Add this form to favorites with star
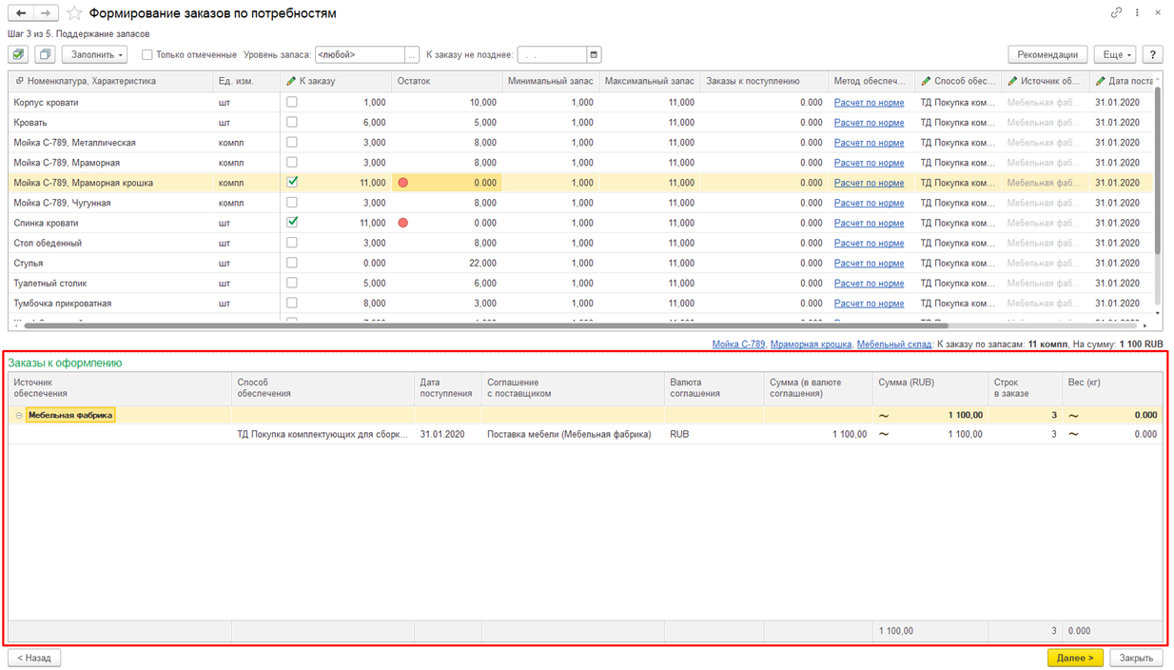Viewport: 1174px width, 670px height. [x=74, y=13]
